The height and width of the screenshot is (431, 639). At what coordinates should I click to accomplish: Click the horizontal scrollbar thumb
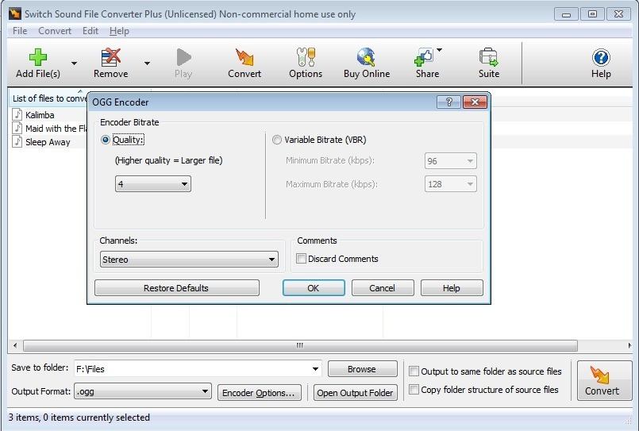point(300,345)
